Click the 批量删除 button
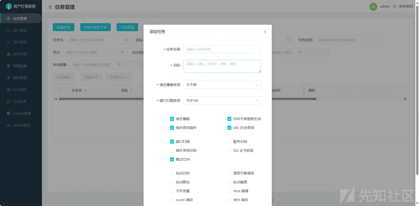This screenshot has width=419, height=206. (x=63, y=77)
